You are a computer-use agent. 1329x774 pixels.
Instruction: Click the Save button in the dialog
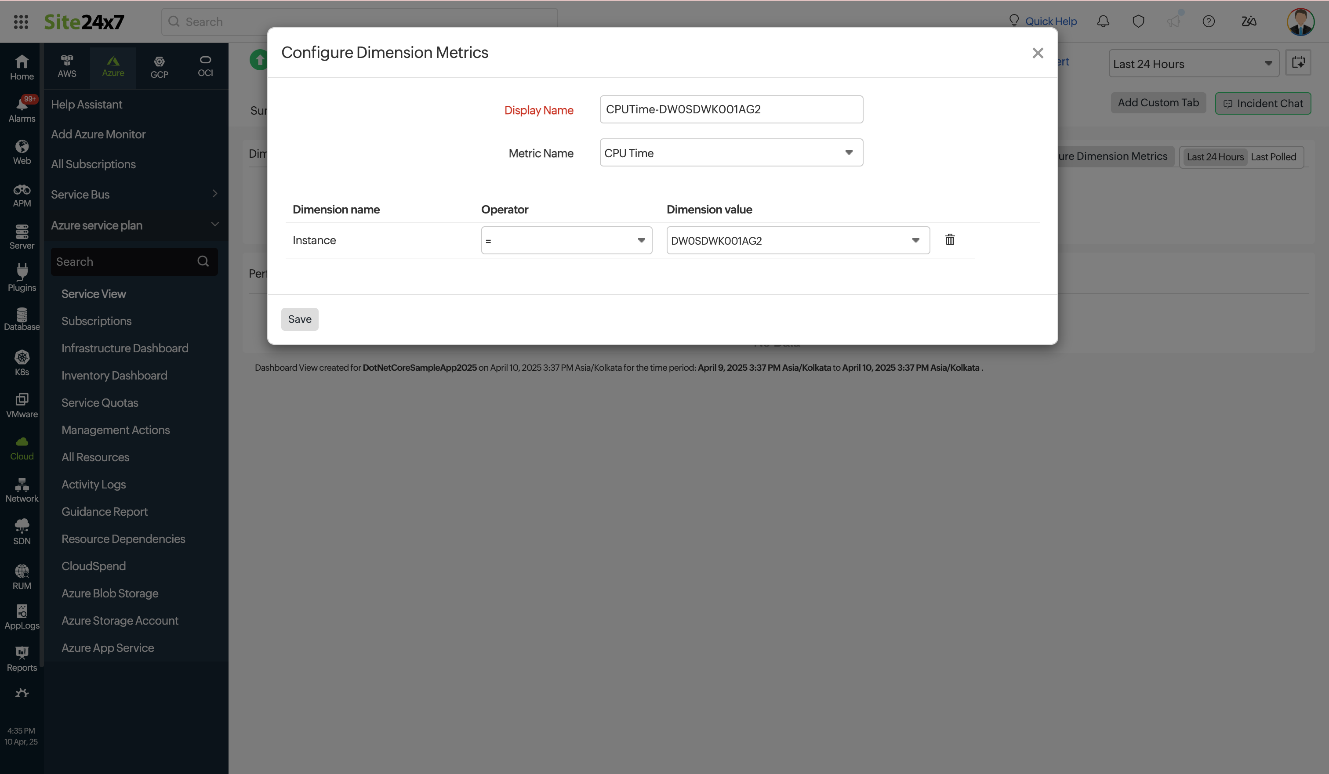tap(300, 319)
